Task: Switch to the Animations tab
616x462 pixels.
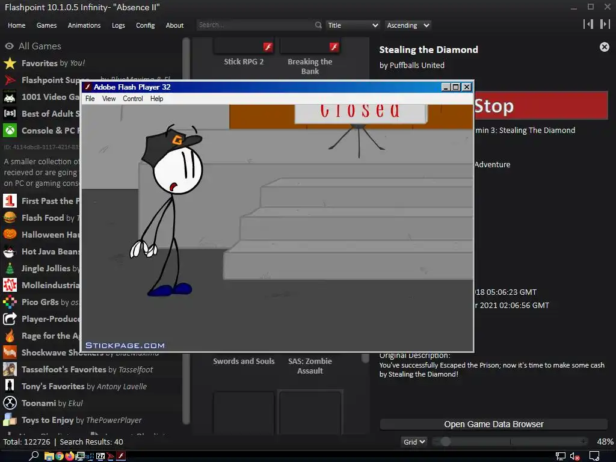Action: coord(84,25)
